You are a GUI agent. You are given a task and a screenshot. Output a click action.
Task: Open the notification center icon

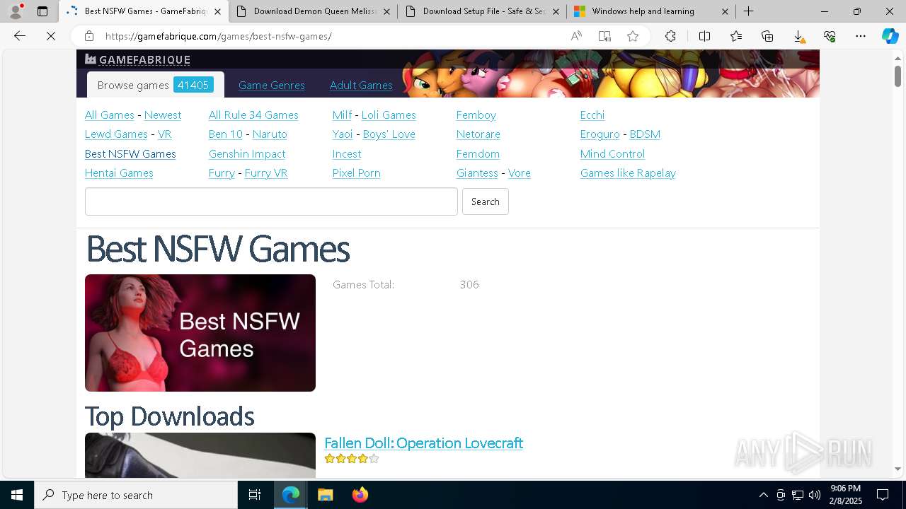883,495
